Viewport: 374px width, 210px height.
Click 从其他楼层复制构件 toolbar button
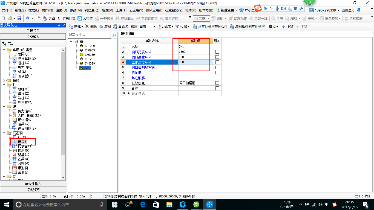coord(210,27)
